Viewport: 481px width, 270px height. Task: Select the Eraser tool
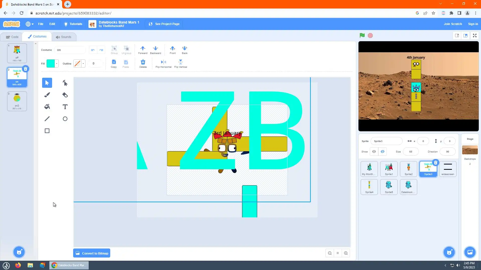point(65,95)
